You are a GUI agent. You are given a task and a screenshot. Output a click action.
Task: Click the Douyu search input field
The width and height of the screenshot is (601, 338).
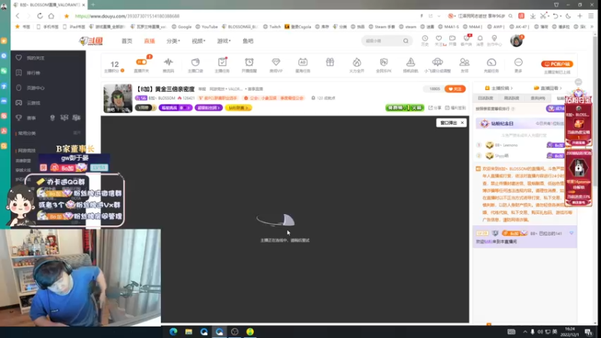pos(382,41)
